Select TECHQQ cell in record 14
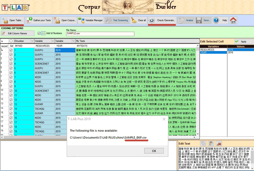The width and height of the screenshot is (254, 171). pos(44,109)
